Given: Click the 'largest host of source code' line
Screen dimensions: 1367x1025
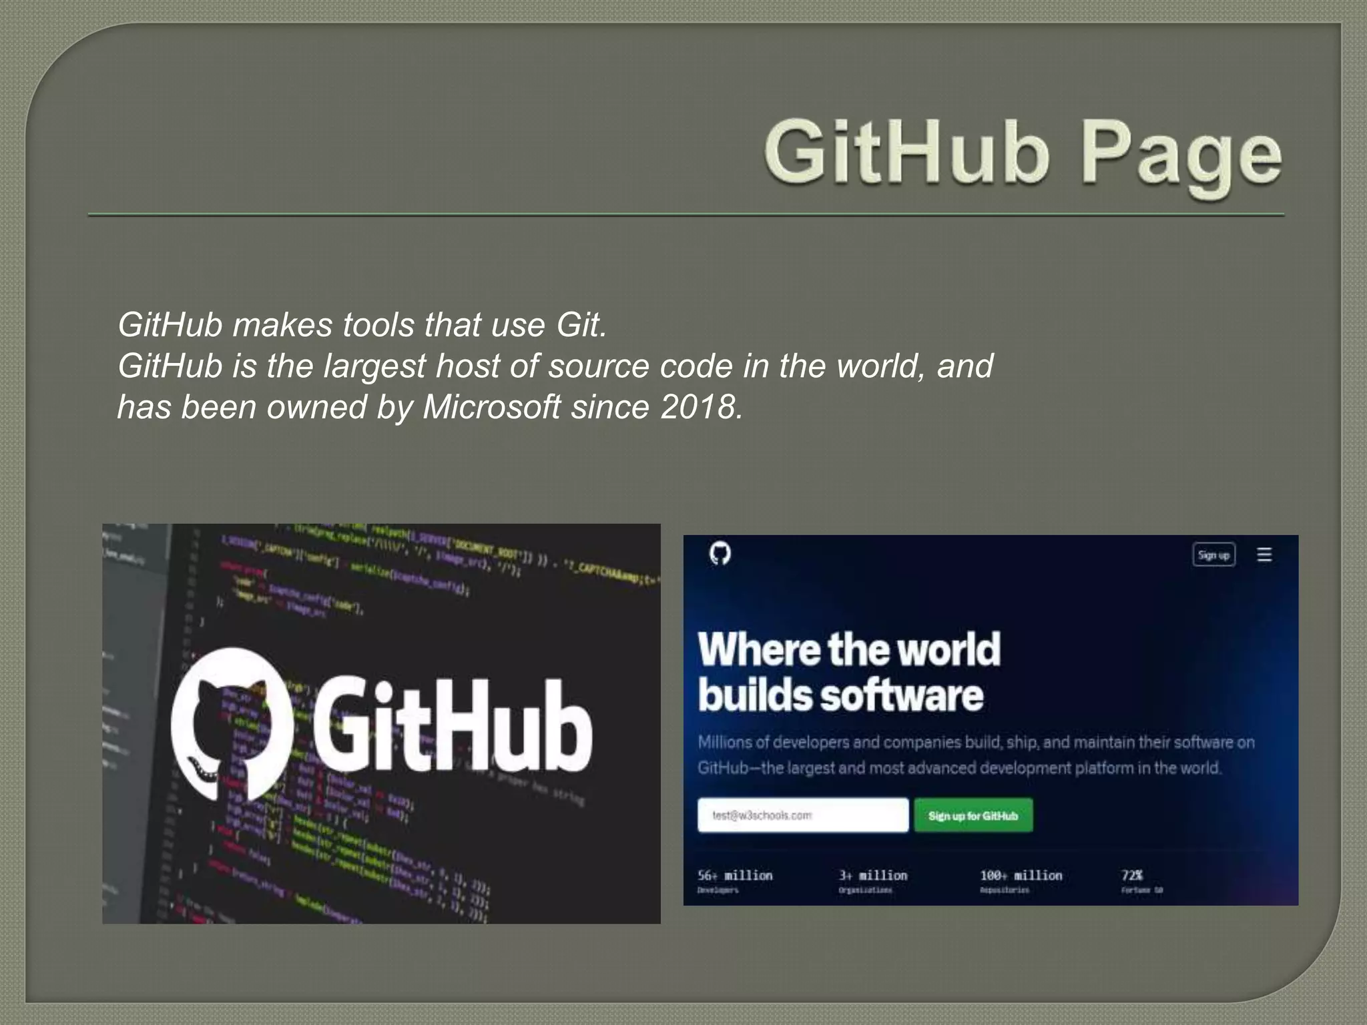Looking at the screenshot, I should coord(555,366).
